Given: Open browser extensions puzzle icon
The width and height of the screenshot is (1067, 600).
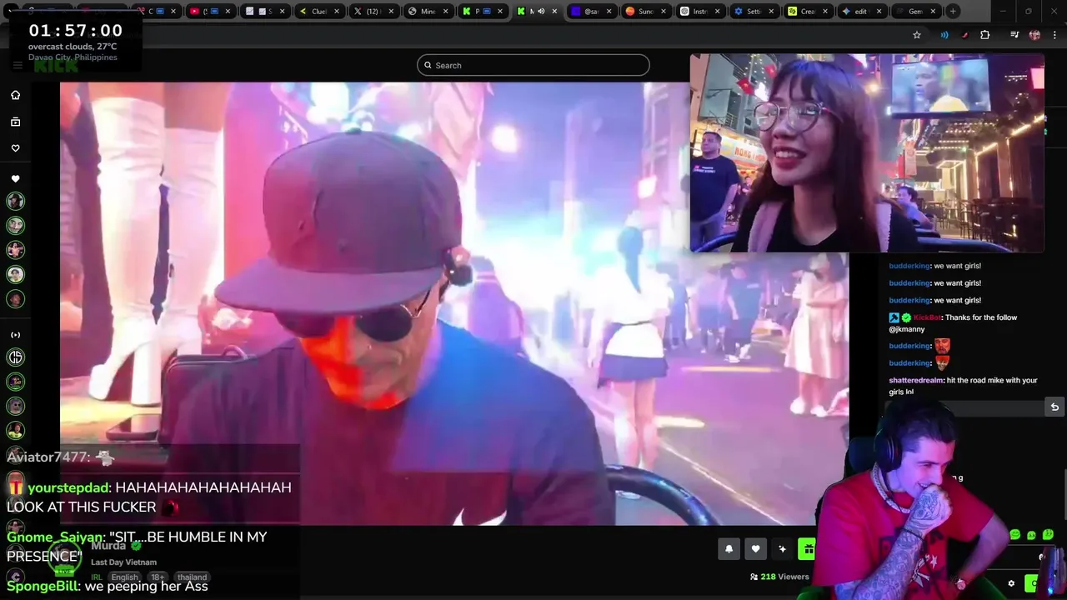Looking at the screenshot, I should coord(984,35).
